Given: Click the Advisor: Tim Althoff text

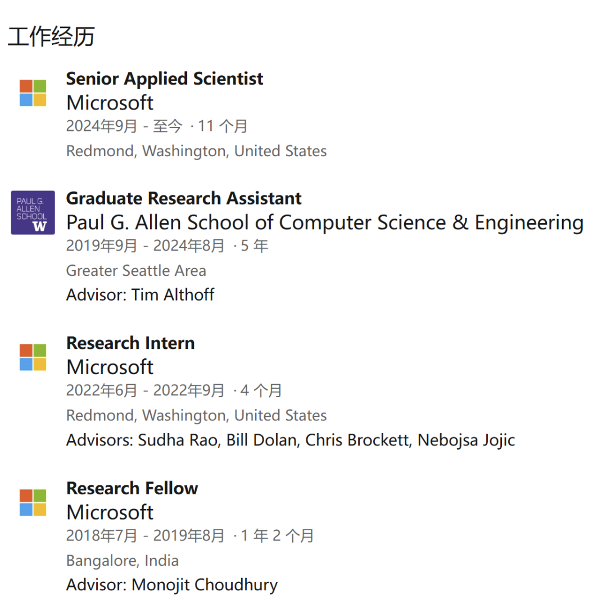Looking at the screenshot, I should click(140, 295).
